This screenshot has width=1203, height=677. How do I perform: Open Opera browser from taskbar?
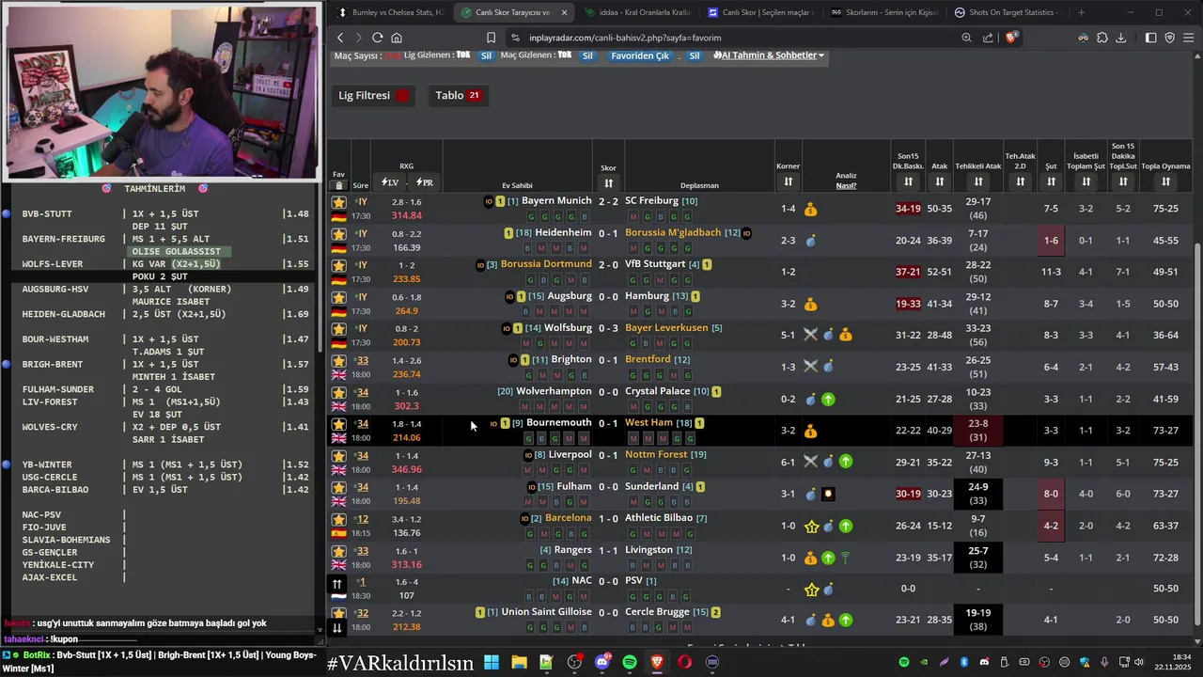pyautogui.click(x=684, y=663)
